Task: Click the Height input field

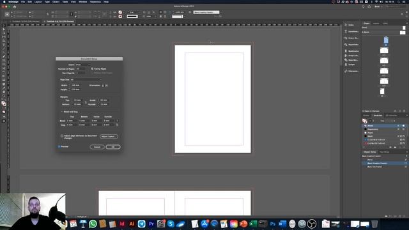Action: [x=76, y=89]
